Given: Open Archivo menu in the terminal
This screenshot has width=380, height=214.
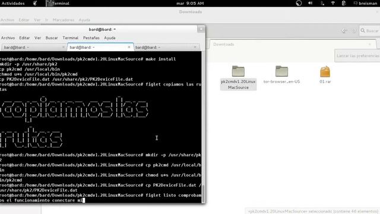Looking at the screenshot, I should point(8,38).
